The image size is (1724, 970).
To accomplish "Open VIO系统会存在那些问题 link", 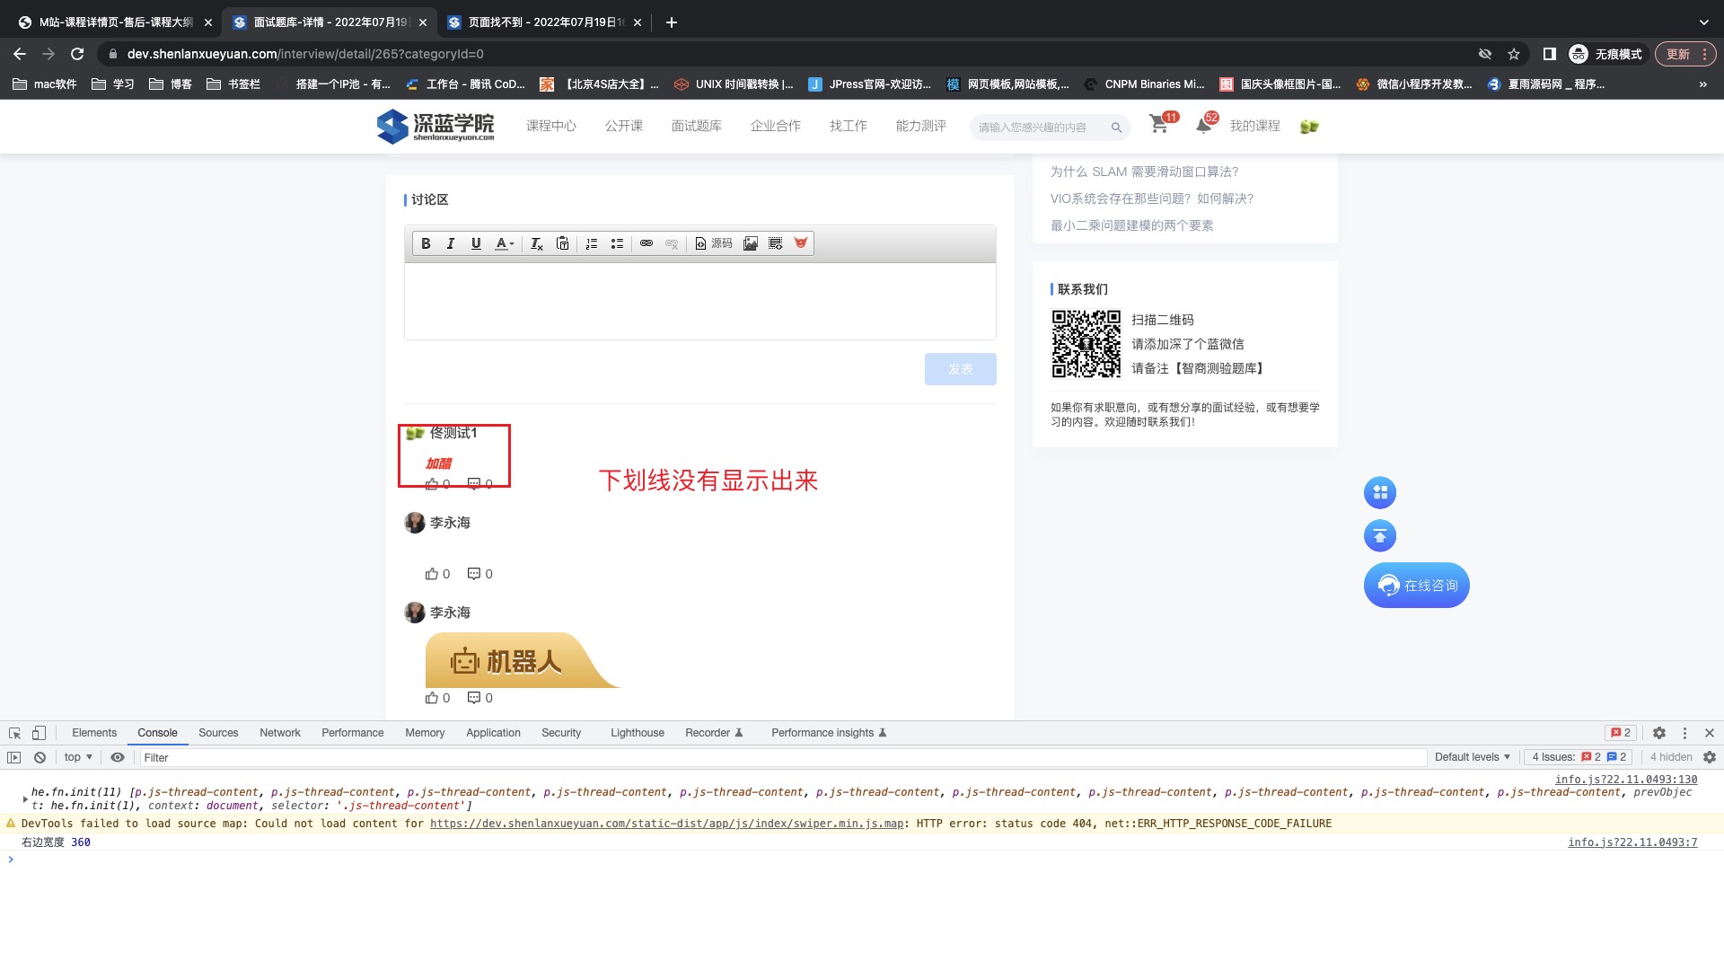I will [1151, 198].
